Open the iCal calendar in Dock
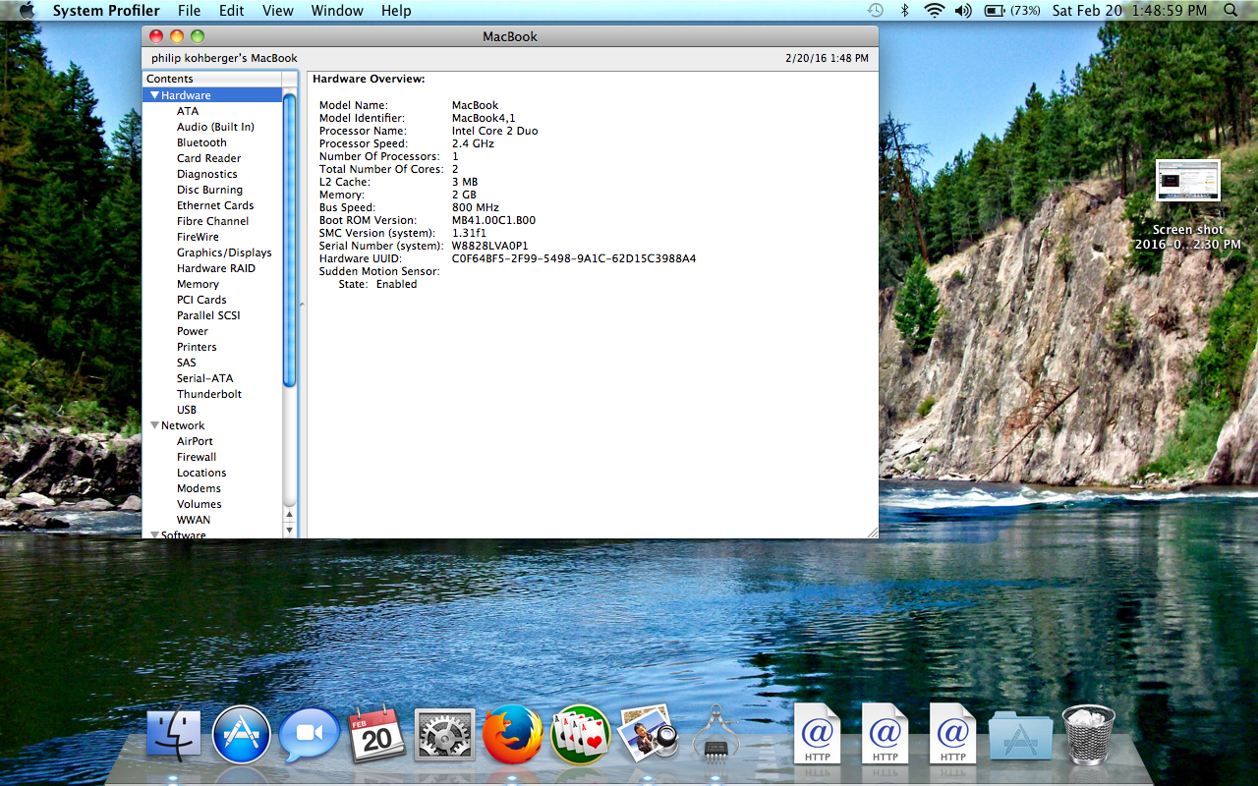The width and height of the screenshot is (1258, 786). tap(377, 733)
